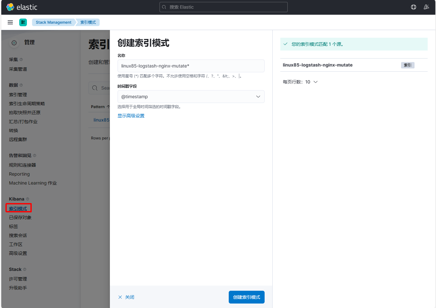Open the newsfeed celebration icon
Viewport: 436px width, 308px height.
click(x=426, y=7)
